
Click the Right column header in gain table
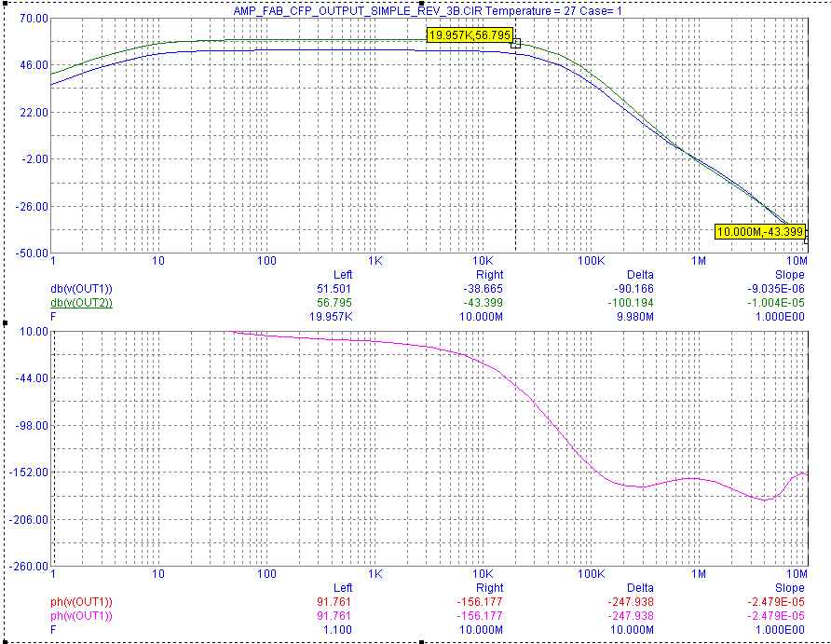pos(489,275)
